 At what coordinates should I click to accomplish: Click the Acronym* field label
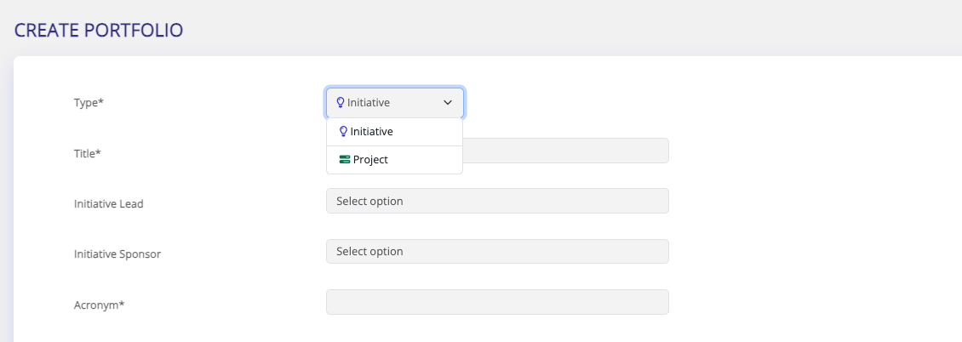100,305
